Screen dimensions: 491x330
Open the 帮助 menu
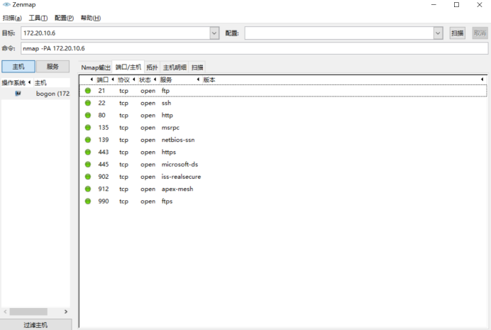pos(91,18)
